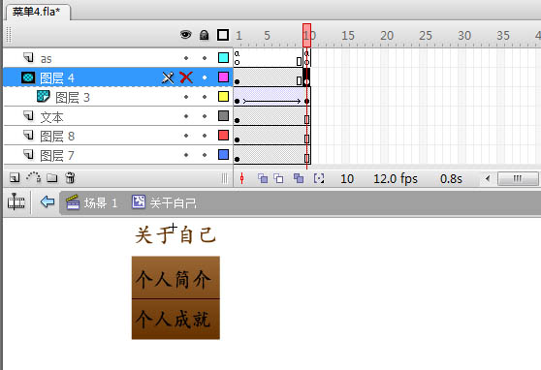Toggle lock dot of 图层 3

205,97
